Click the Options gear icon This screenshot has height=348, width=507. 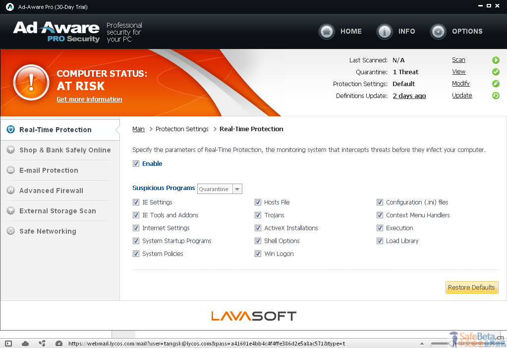coord(438,32)
